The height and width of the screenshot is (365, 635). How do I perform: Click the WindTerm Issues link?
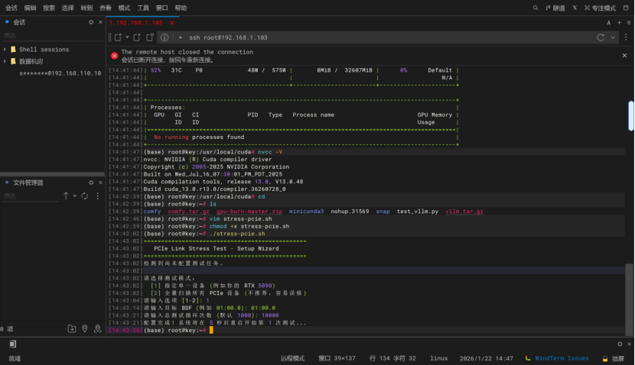[562, 358]
